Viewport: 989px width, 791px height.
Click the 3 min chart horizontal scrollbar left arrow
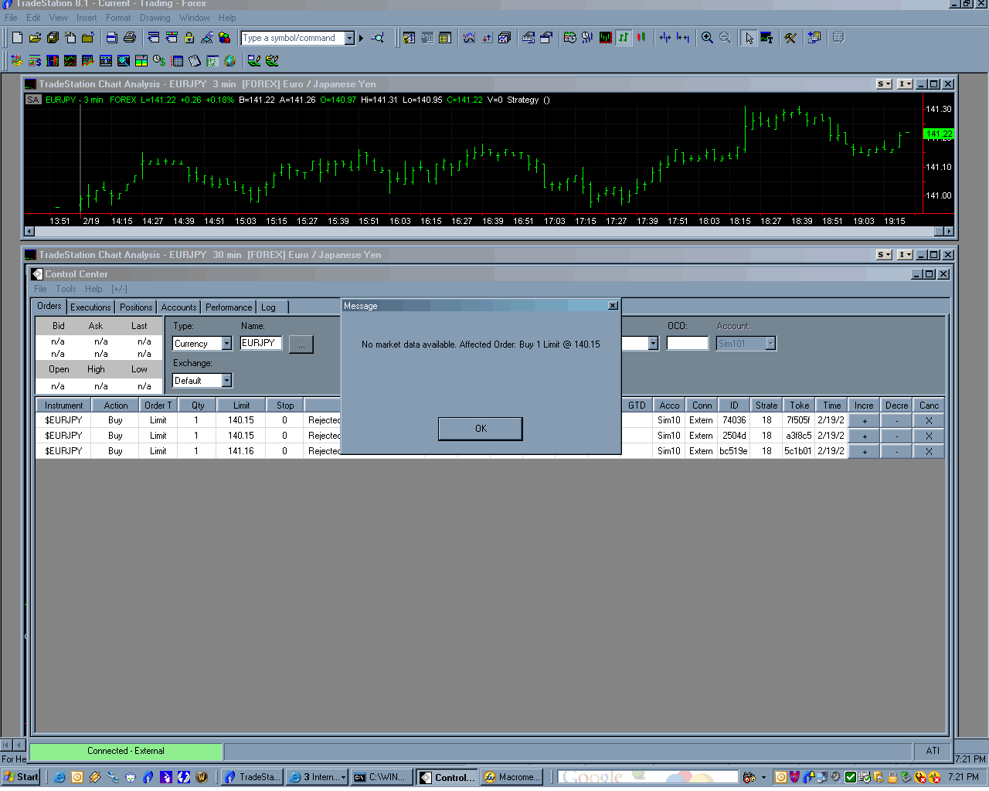(x=29, y=231)
